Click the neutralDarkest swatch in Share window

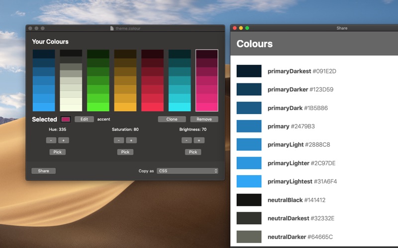(249, 218)
